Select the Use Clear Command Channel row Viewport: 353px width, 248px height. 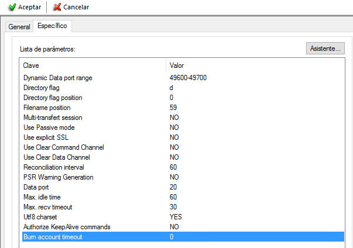[64, 147]
